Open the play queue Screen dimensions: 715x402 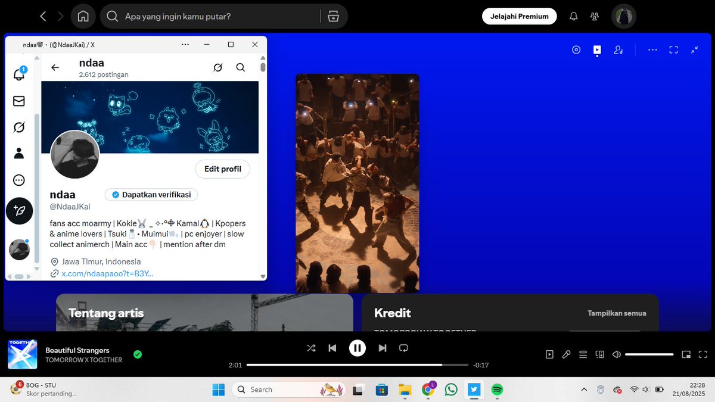583,354
